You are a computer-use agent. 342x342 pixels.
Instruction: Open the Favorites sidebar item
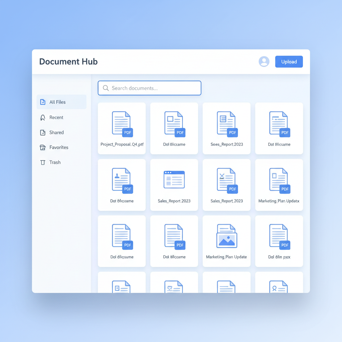point(58,147)
